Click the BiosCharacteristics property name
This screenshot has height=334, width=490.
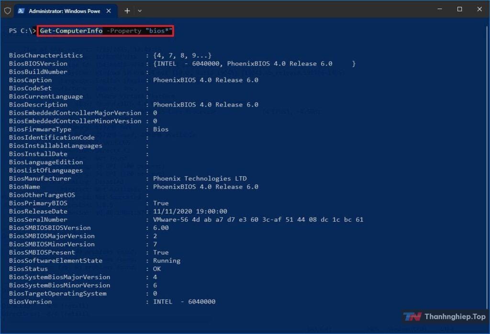46,55
